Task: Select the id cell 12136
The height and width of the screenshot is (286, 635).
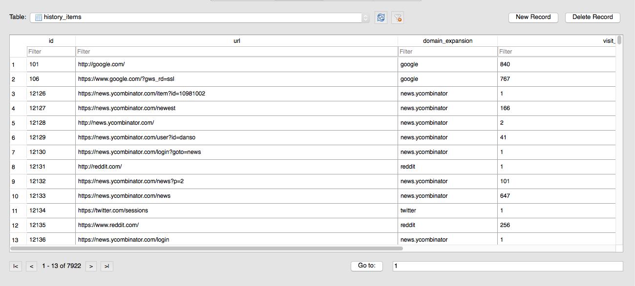Action: click(51, 239)
